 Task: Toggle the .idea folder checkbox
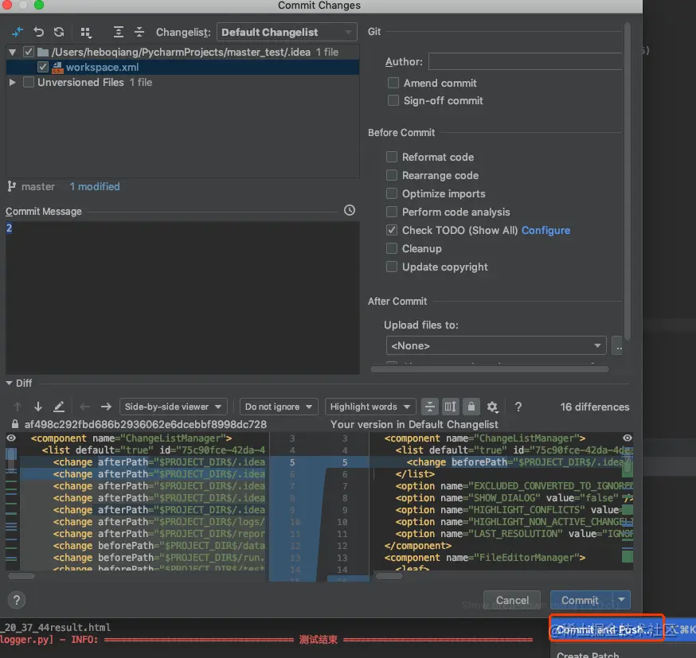pos(29,53)
